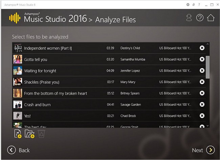Viewport: 220px width, 160px height.
Task: Select Destiny's Child album cover thumbnail
Action: pos(18,48)
